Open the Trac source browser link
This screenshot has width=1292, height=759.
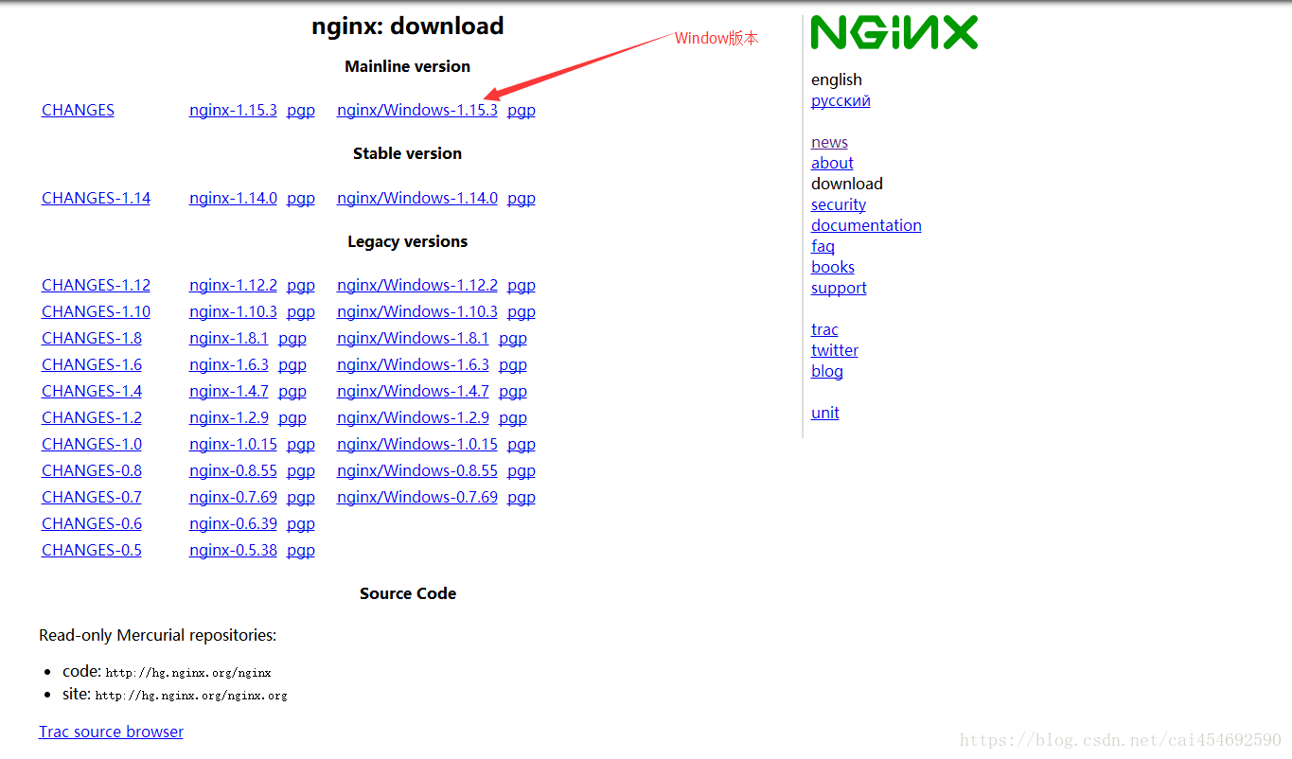click(111, 732)
